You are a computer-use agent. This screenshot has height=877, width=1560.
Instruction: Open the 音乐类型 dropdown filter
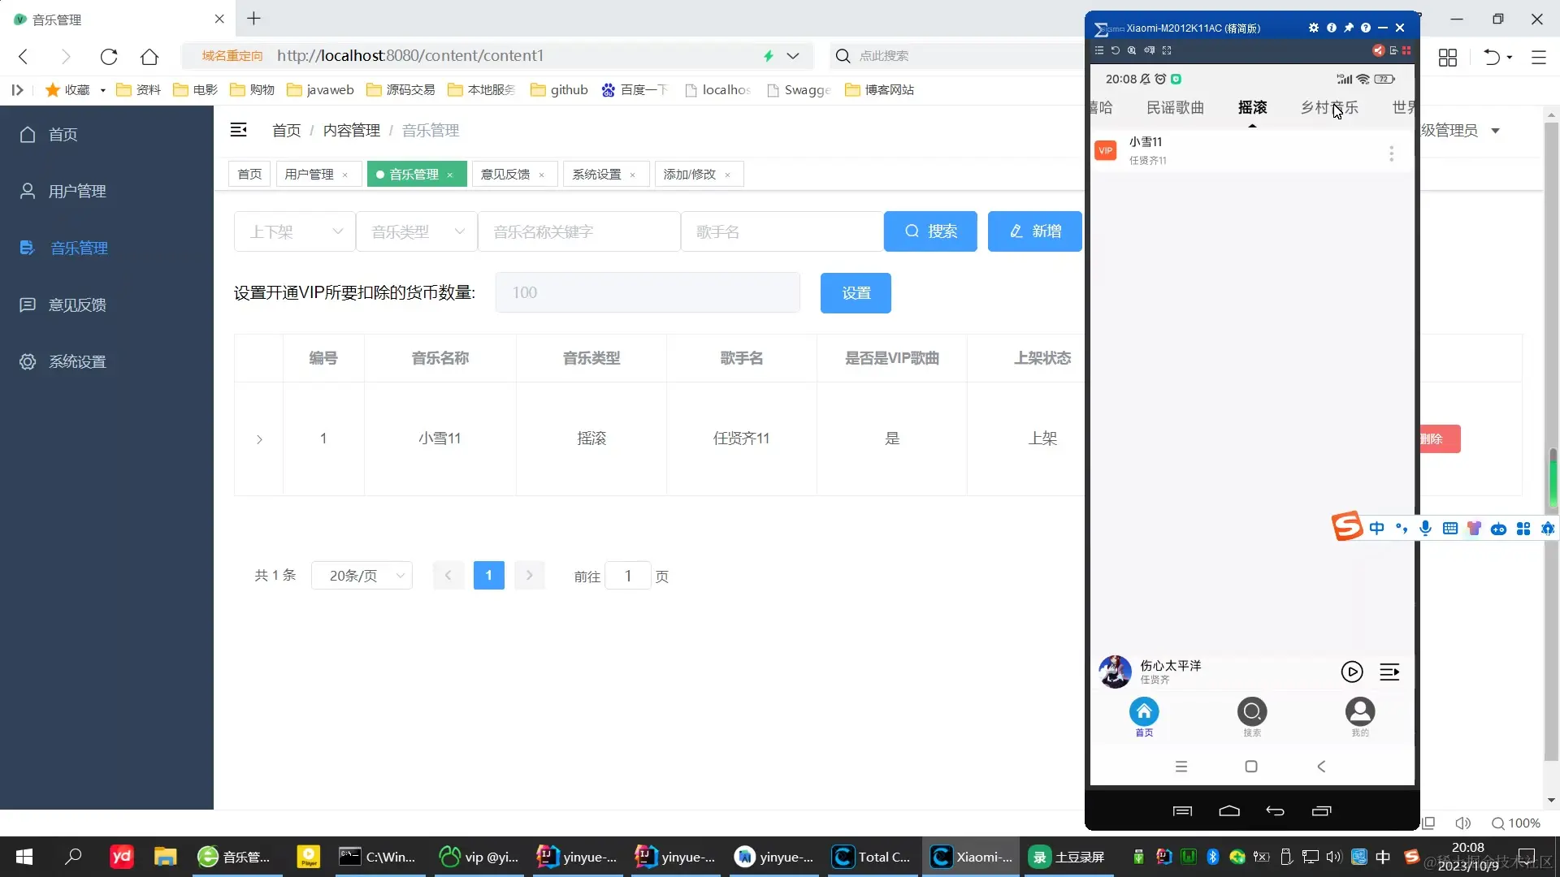[416, 232]
